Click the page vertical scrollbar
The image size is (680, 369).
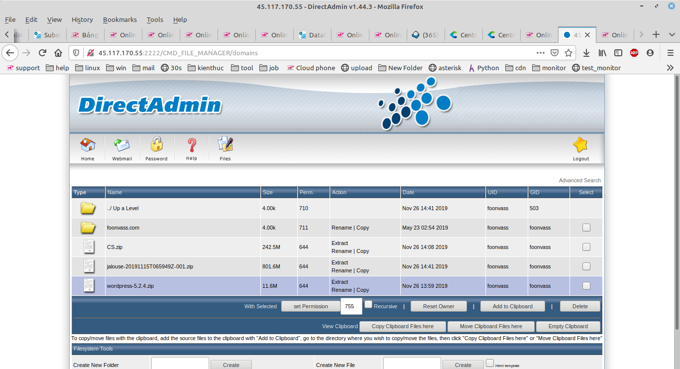pos(676,201)
